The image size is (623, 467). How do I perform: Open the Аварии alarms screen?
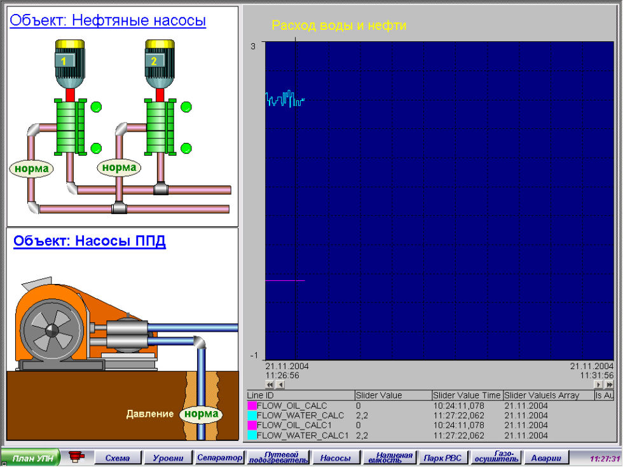pos(546,458)
